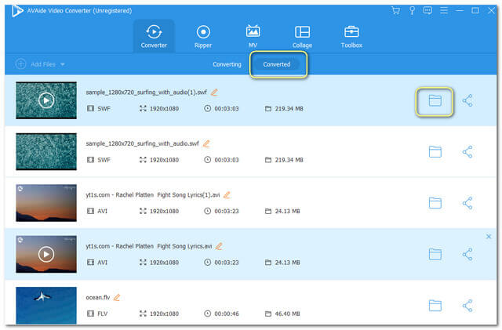Share Fight Song Lyrics(1).avi
This screenshot has width=502, height=330.
click(467, 203)
